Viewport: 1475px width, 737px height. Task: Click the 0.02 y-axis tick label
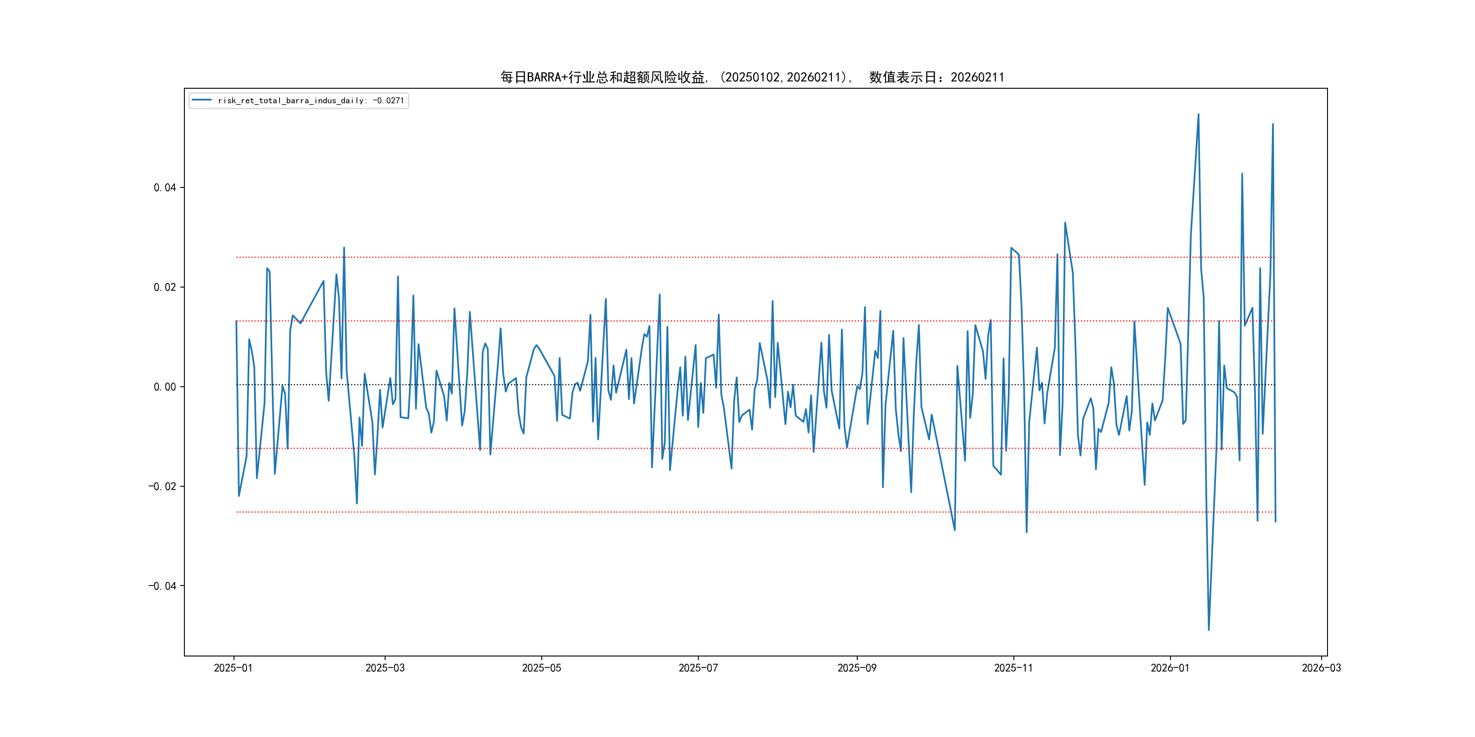165,287
